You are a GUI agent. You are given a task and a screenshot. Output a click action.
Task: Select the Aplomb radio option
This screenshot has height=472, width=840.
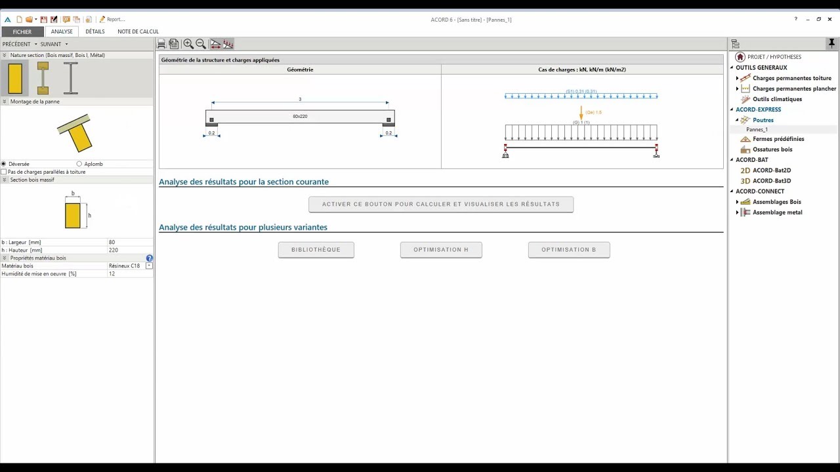coord(79,164)
